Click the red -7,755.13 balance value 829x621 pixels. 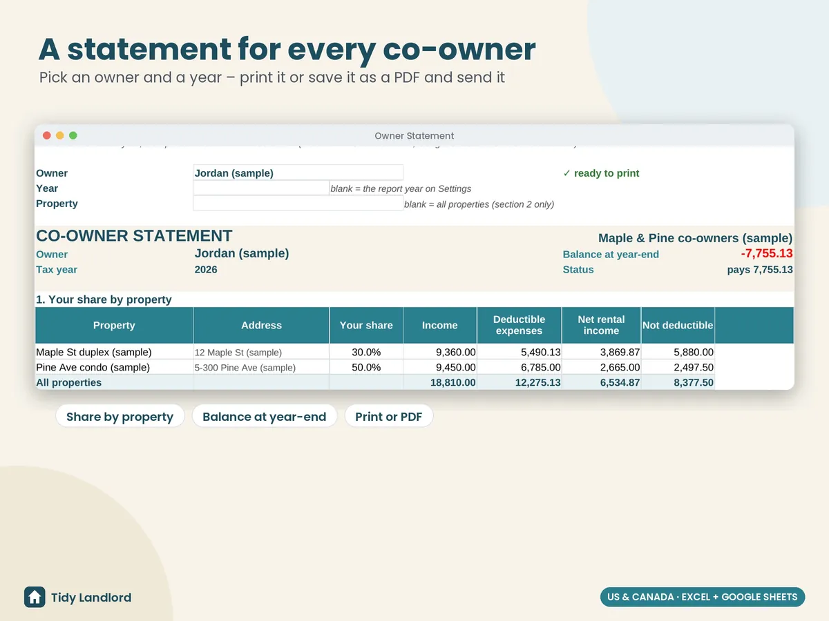(767, 253)
